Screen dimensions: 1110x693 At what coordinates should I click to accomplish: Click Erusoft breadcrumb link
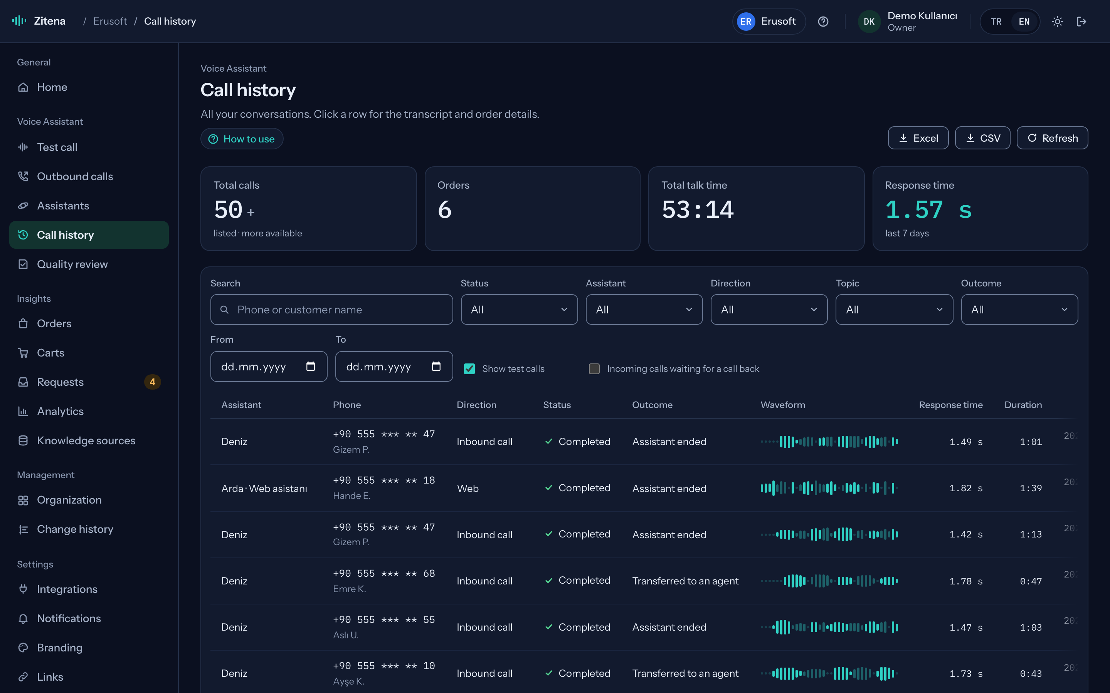(x=110, y=21)
